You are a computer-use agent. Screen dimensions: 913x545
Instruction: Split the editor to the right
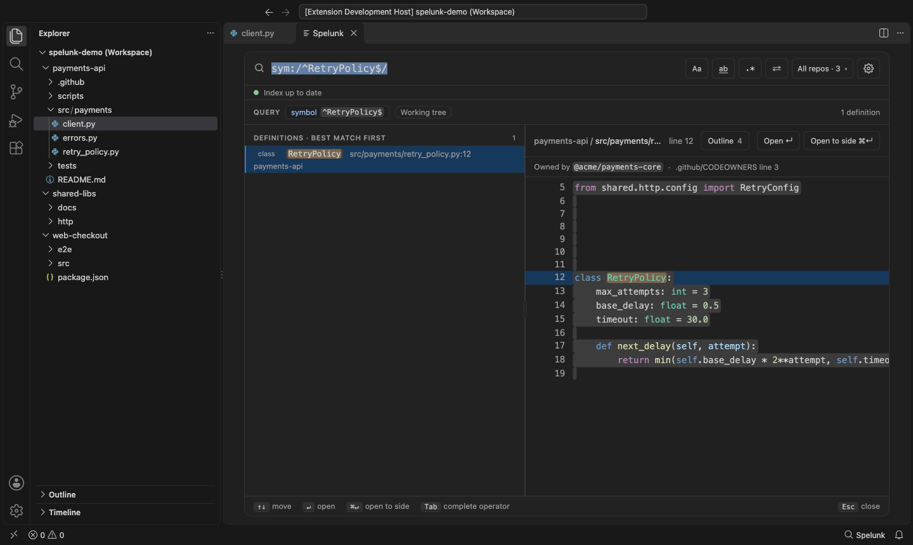(x=884, y=33)
